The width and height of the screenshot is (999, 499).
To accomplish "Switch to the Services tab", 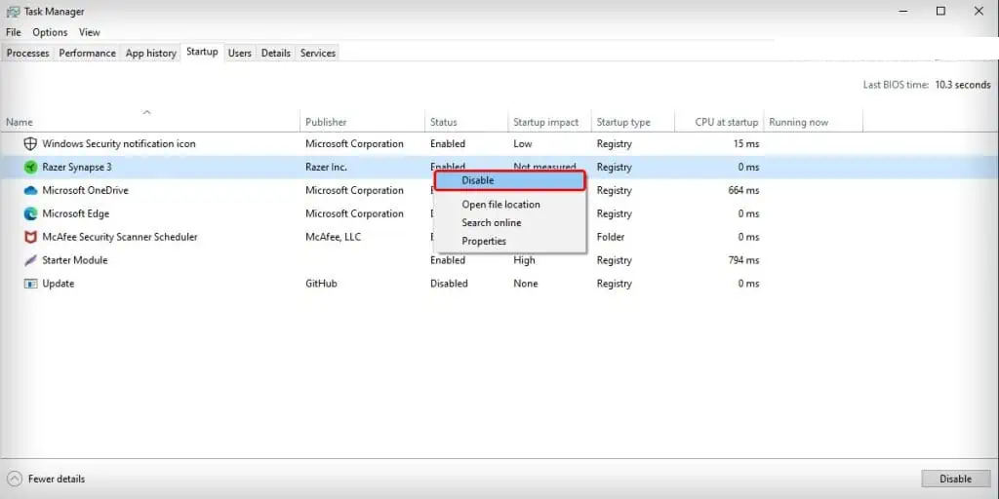I will (318, 53).
